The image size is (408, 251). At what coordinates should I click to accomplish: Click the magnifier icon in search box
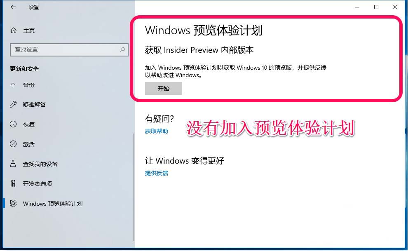pos(122,49)
